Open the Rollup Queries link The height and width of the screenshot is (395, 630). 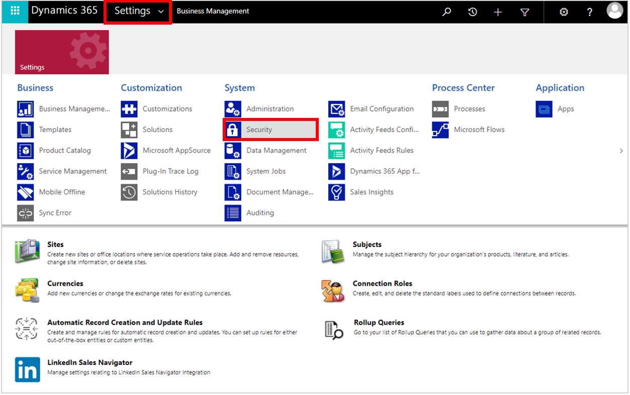[379, 323]
